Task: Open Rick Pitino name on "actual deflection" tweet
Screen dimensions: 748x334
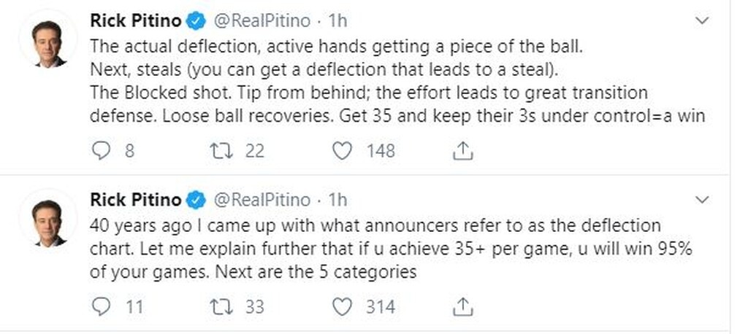Action: pyautogui.click(x=135, y=21)
